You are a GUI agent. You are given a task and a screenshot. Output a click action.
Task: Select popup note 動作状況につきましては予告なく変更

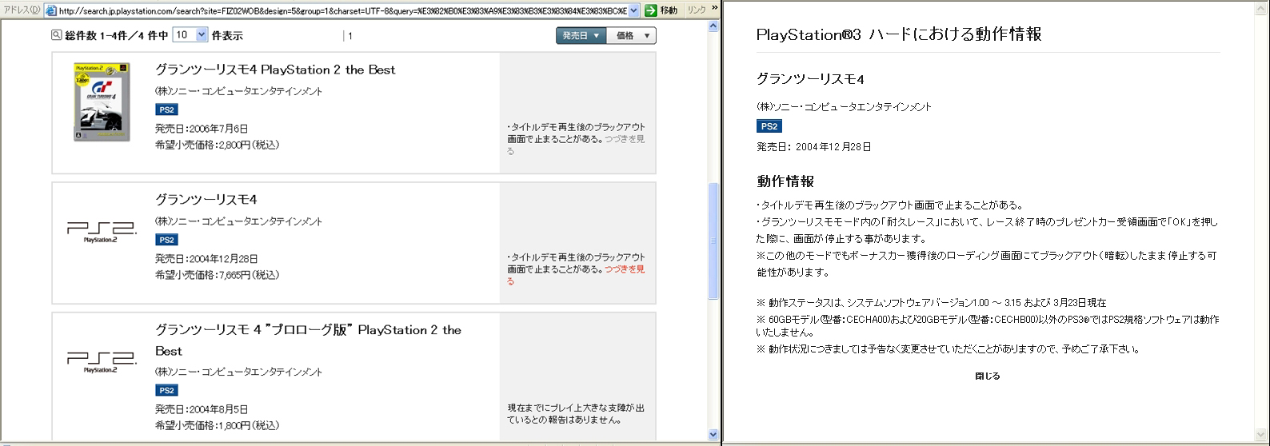click(949, 349)
